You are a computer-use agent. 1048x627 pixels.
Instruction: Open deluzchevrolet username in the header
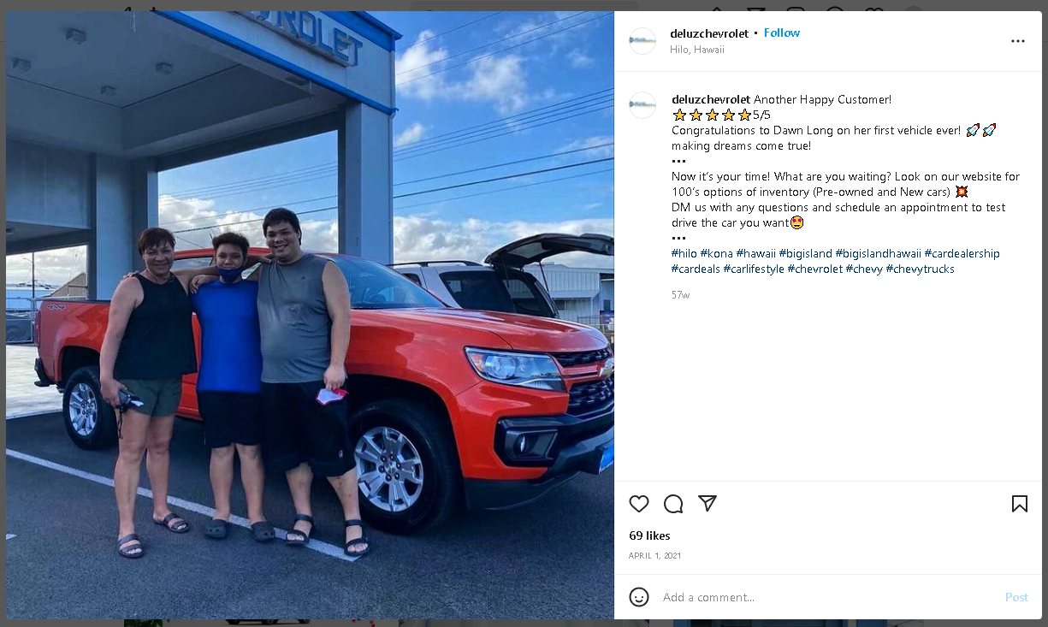pyautogui.click(x=709, y=33)
